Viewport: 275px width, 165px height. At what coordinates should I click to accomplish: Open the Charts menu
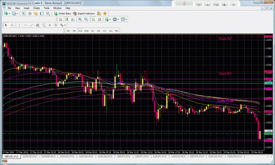pyautogui.click(x=37, y=8)
